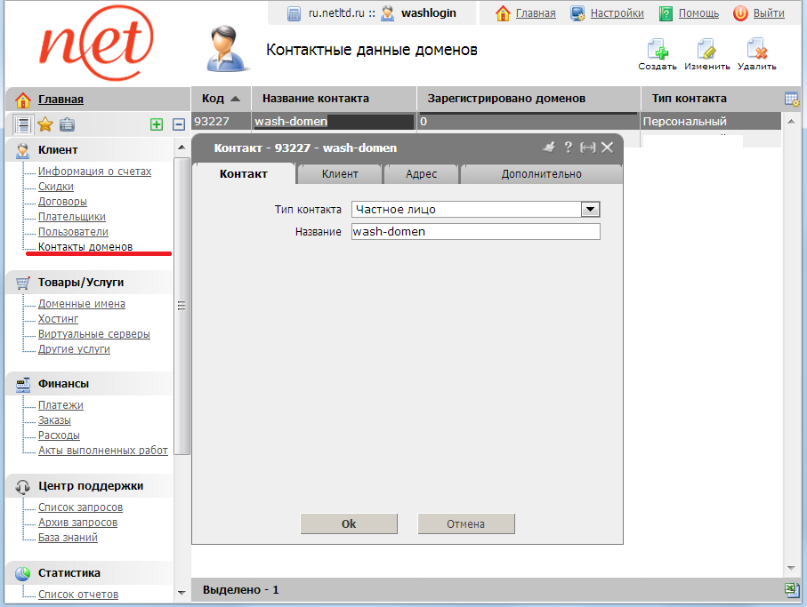This screenshot has width=807, height=607.
Task: Expand all sidebar sections with green plus
Action: [157, 125]
